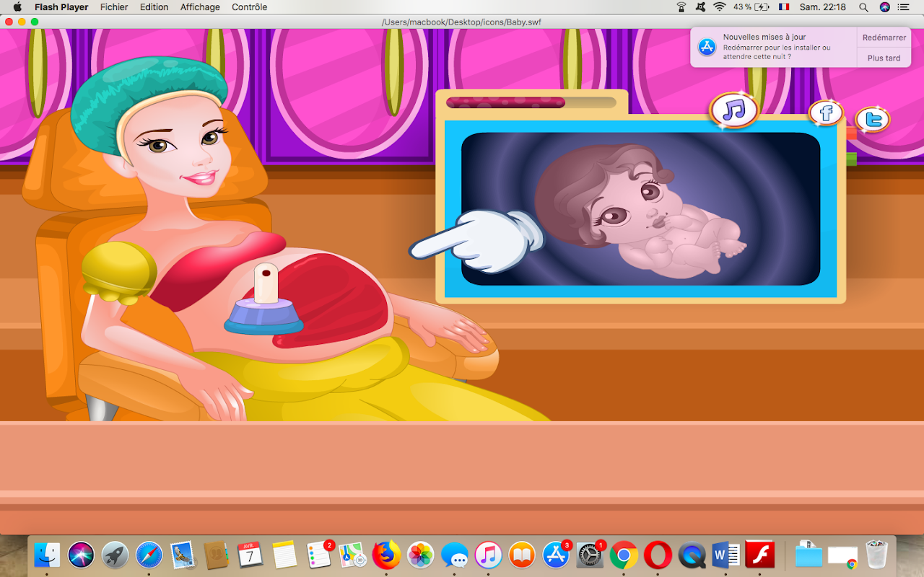Click the Twitter share button

coord(872,120)
